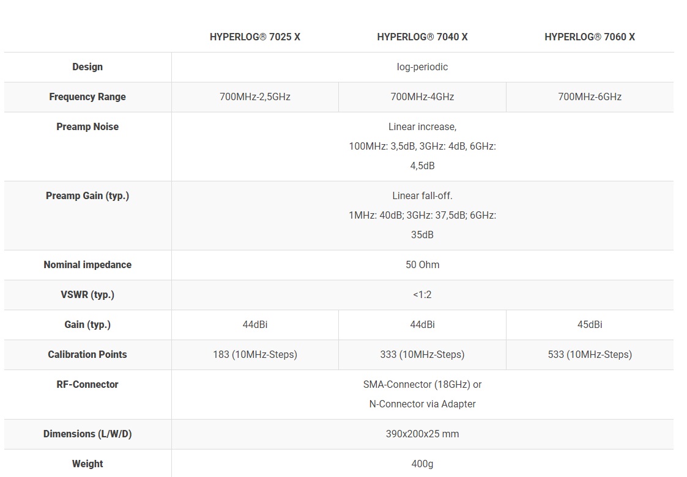Click the Dimensions (L/W/D) label

[87, 434]
